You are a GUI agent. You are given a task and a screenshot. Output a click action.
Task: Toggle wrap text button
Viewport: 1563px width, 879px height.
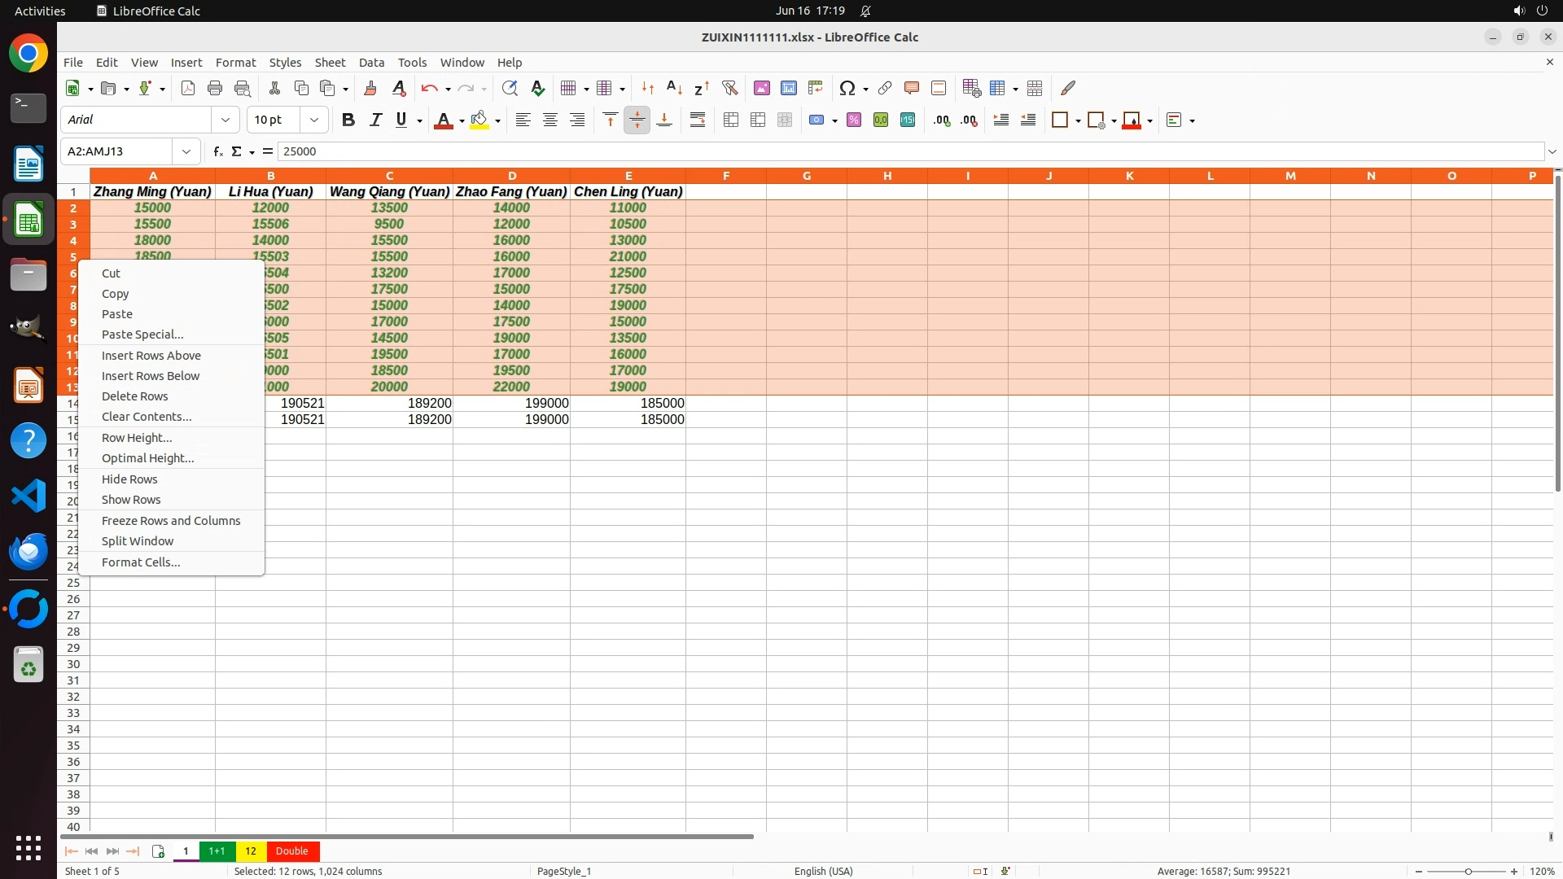point(698,120)
